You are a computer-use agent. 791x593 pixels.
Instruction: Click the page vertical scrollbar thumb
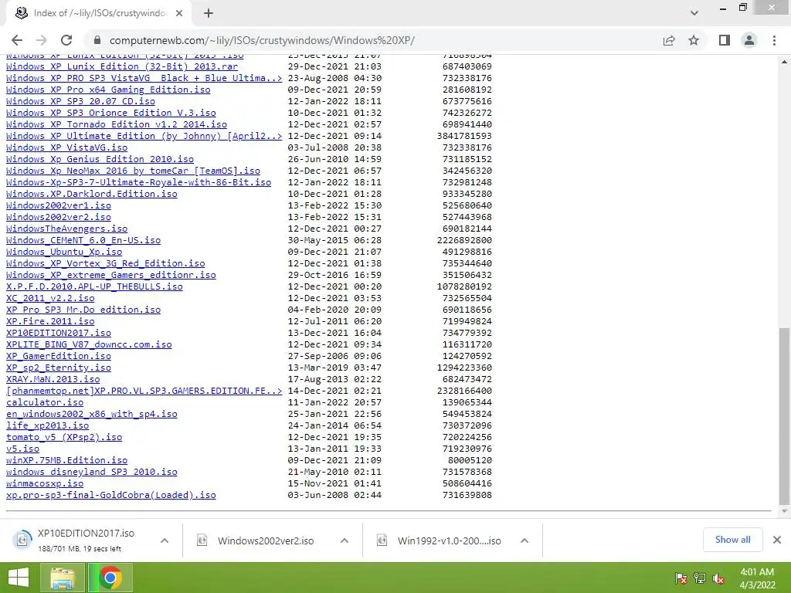point(784,416)
